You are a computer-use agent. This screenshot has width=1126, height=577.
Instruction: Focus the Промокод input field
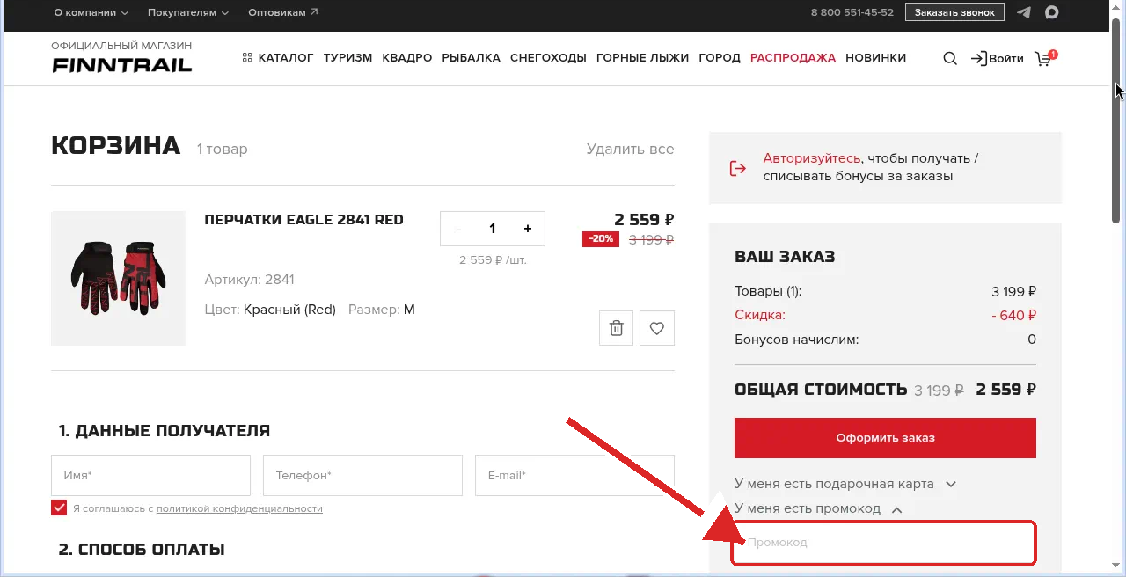[884, 543]
